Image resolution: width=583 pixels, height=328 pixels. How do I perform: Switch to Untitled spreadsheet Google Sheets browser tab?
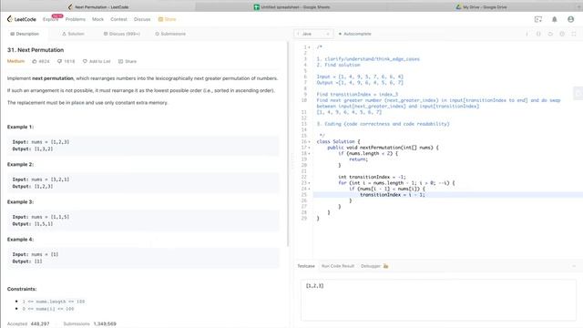tap(291, 7)
